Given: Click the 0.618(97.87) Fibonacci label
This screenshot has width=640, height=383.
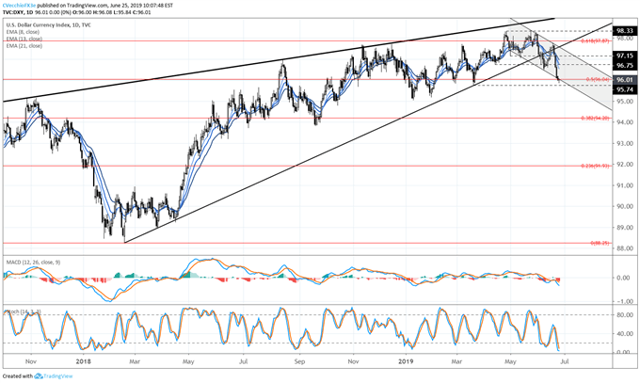Looking at the screenshot, I should (x=595, y=40).
